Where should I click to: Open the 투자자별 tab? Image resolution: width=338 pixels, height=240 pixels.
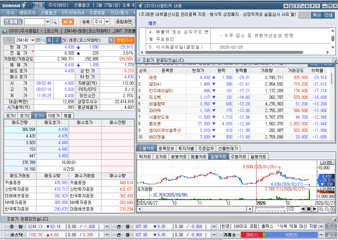pos(186,148)
